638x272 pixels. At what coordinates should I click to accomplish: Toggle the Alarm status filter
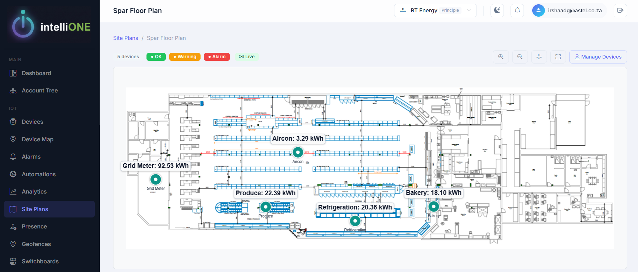click(217, 57)
